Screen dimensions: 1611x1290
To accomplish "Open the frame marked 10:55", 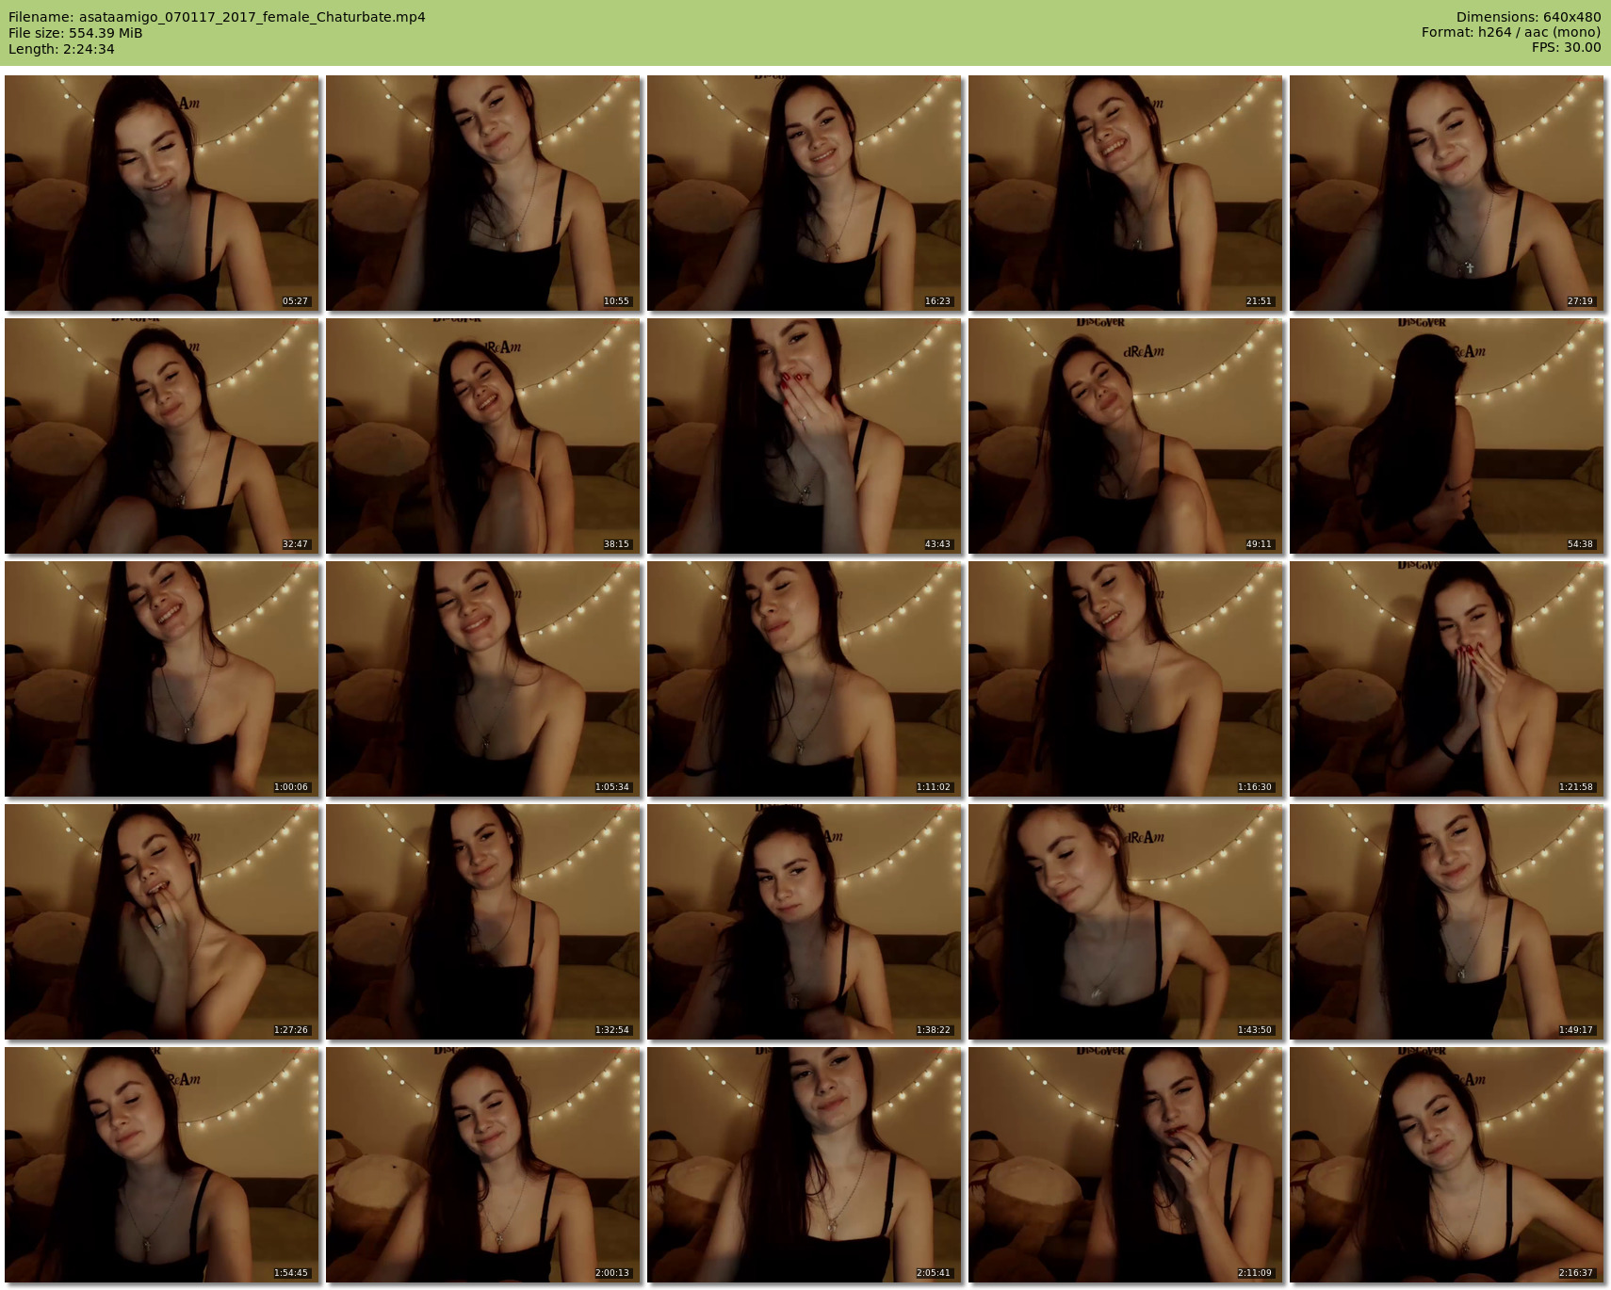I will [x=483, y=193].
